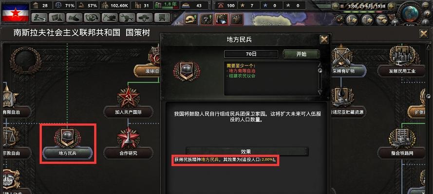Open the Research flask menu
Screen dimensions: 433x194
click(56, 18)
